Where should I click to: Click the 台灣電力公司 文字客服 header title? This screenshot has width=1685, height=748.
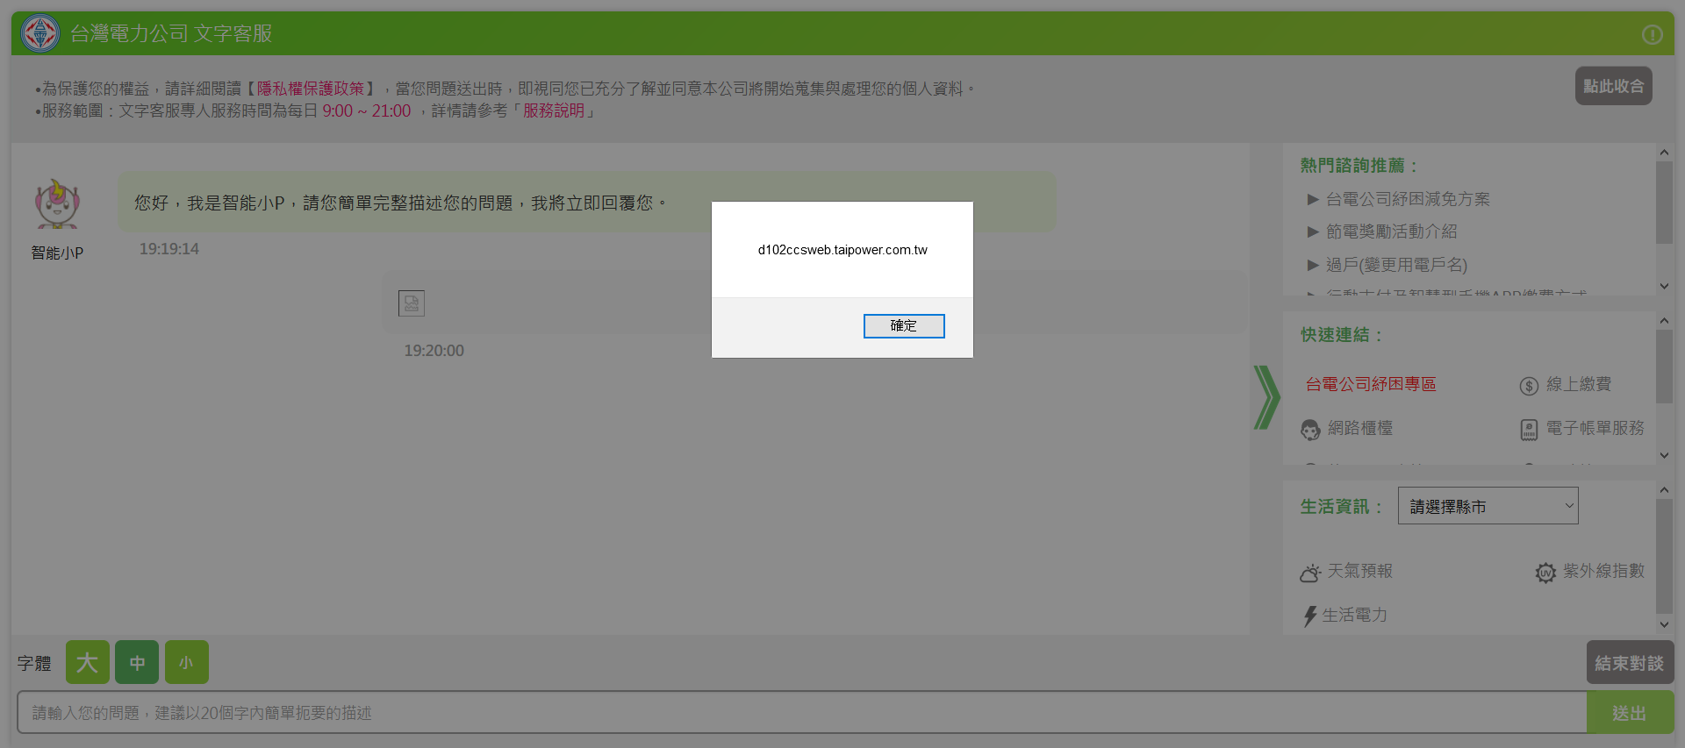[x=171, y=33]
